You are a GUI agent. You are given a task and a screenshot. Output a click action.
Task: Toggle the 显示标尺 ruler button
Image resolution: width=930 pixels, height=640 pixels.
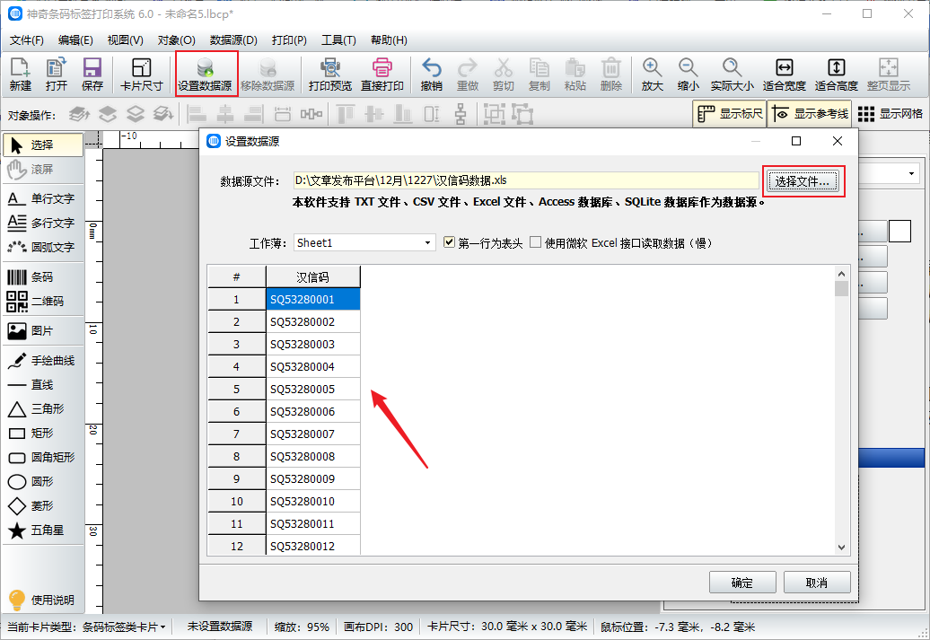729,114
